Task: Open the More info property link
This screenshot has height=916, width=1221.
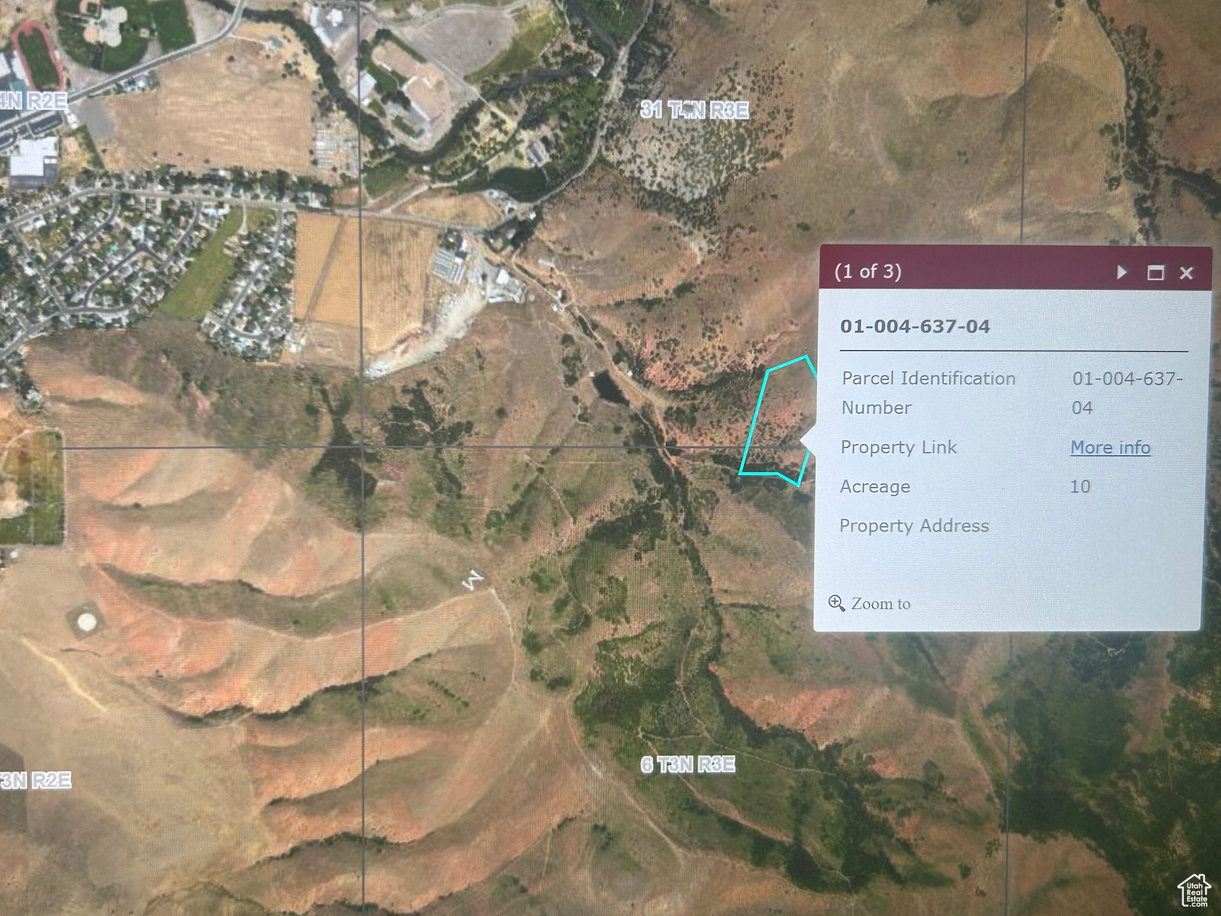Action: (1110, 447)
